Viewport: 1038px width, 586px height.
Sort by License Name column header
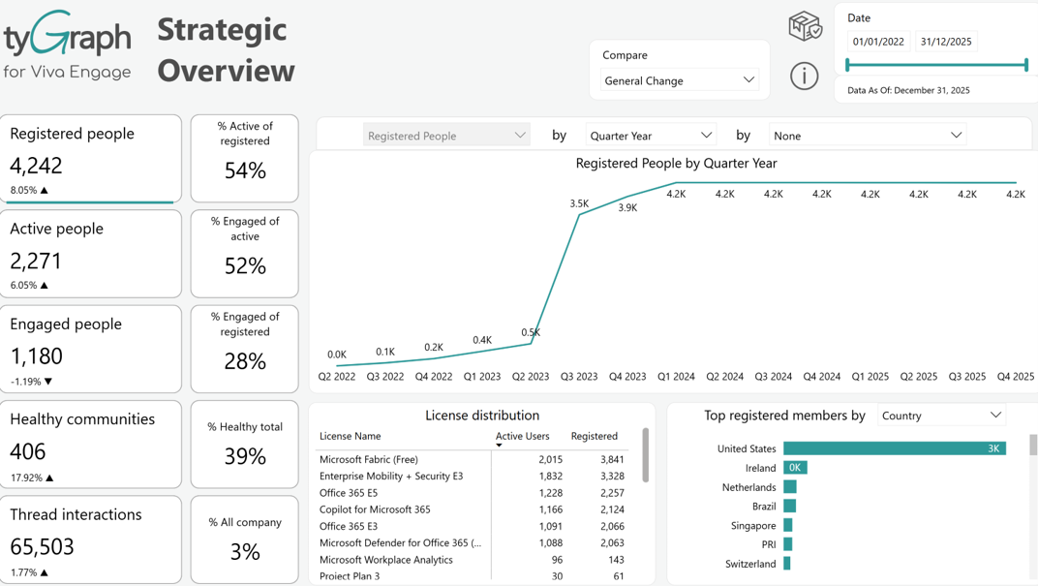(x=351, y=436)
